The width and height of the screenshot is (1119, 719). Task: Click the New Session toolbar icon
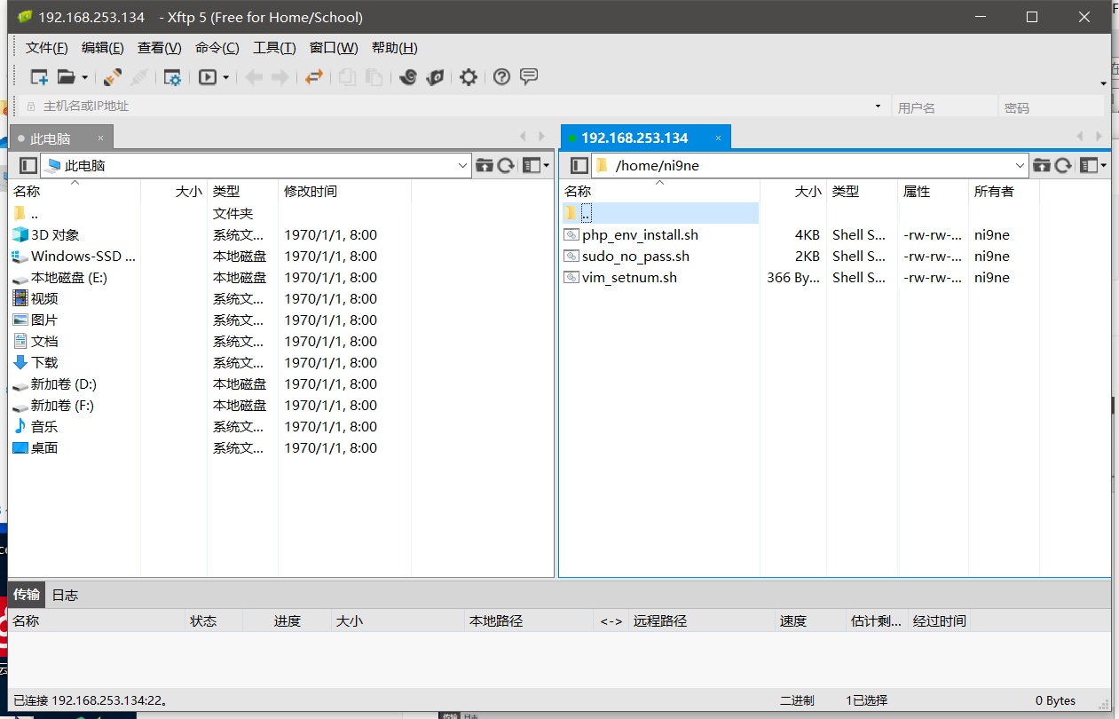[x=39, y=77]
